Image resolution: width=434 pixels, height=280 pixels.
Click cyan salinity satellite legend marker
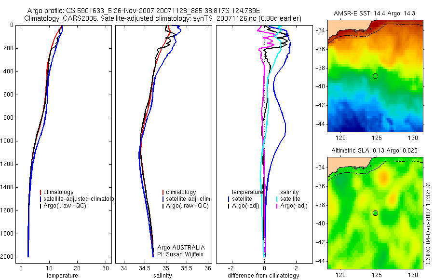tap(277, 199)
